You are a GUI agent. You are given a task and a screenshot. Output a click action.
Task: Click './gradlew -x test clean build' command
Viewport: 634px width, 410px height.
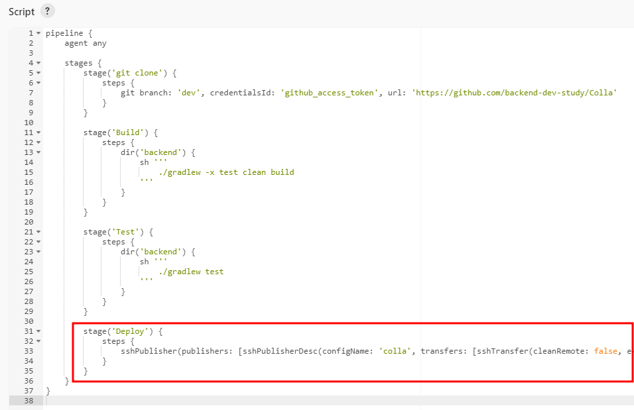tap(226, 172)
